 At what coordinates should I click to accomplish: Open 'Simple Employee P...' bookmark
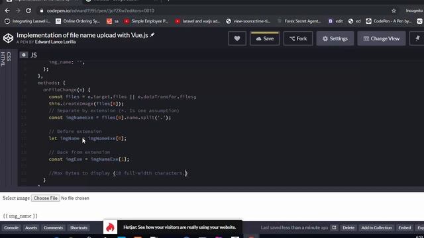tap(146, 21)
